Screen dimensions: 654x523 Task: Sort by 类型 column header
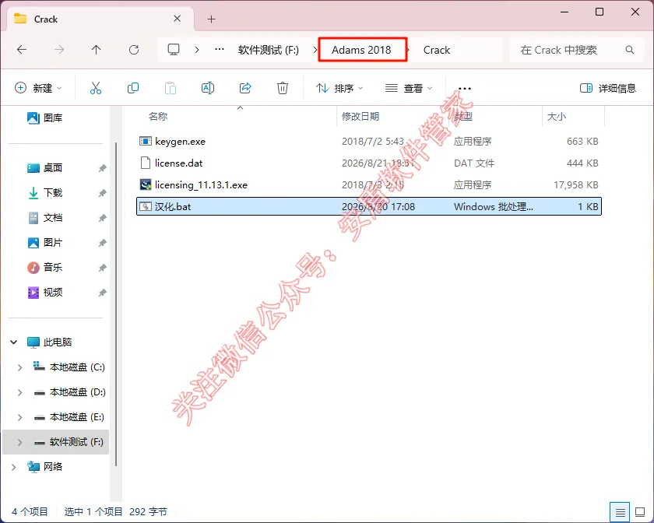pyautogui.click(x=463, y=117)
